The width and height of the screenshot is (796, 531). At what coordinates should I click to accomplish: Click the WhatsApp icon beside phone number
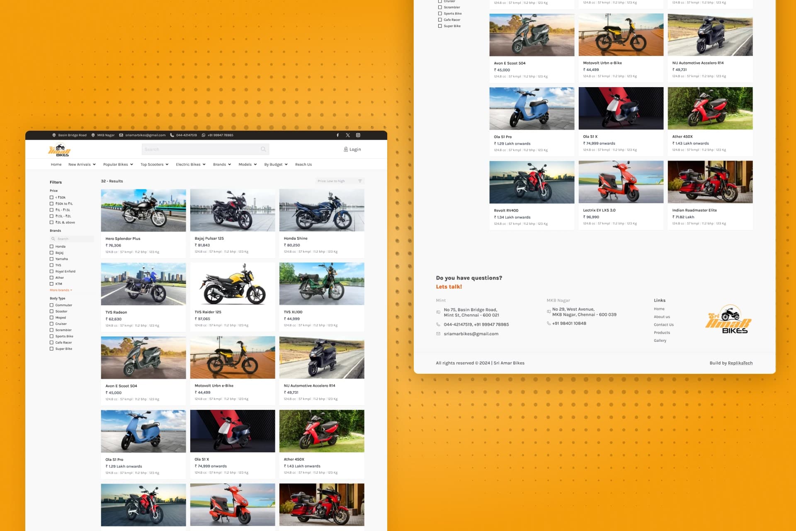[204, 135]
